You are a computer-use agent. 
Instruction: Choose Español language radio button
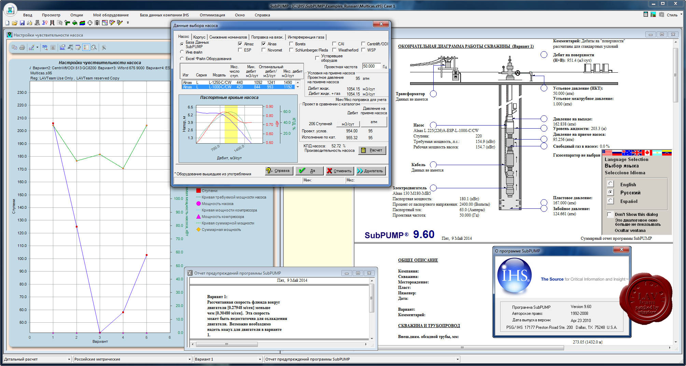[x=611, y=201]
